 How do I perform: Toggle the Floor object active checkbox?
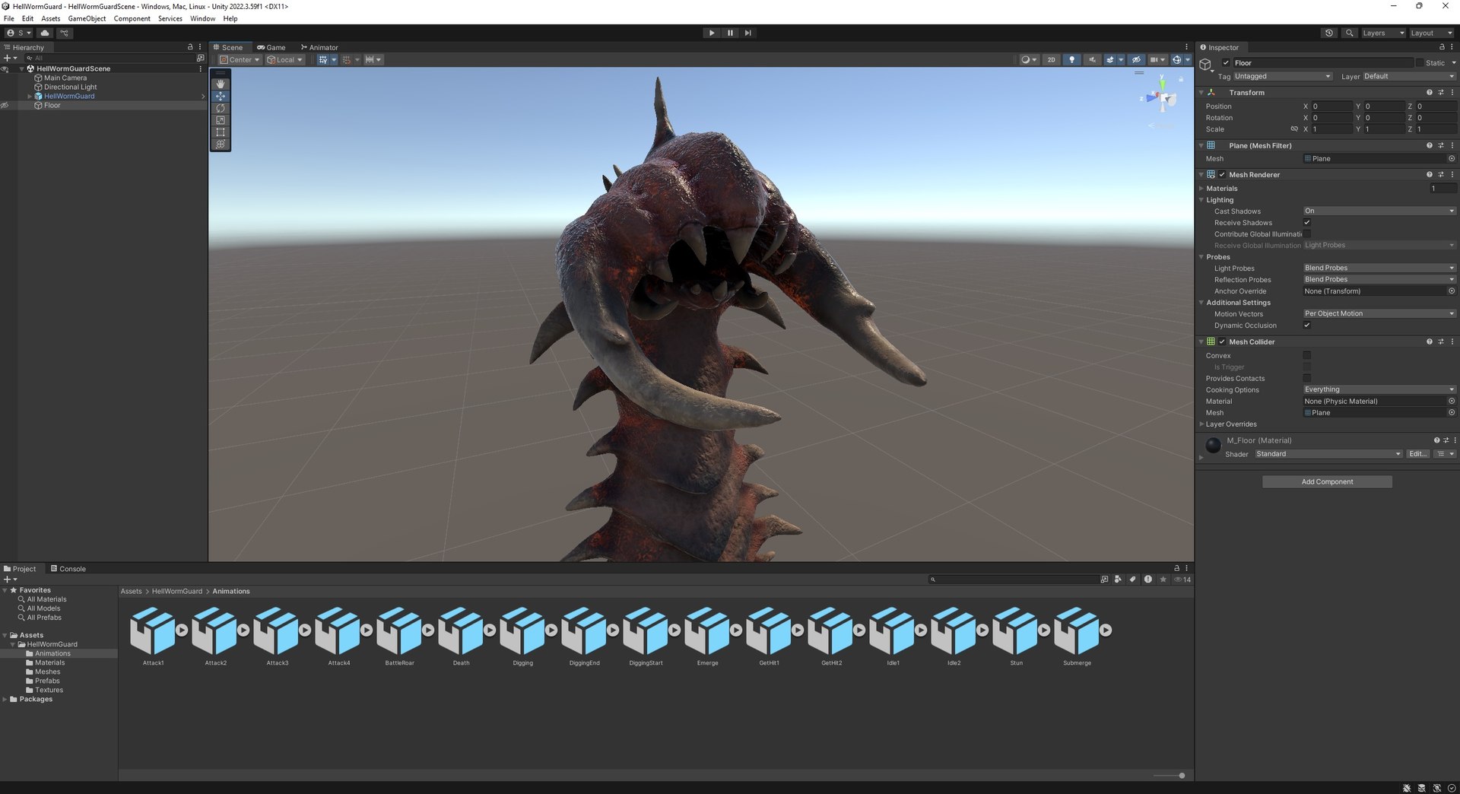point(1226,63)
